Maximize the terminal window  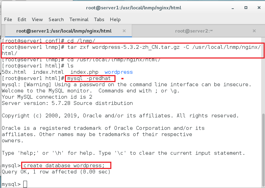[x=246, y=8]
